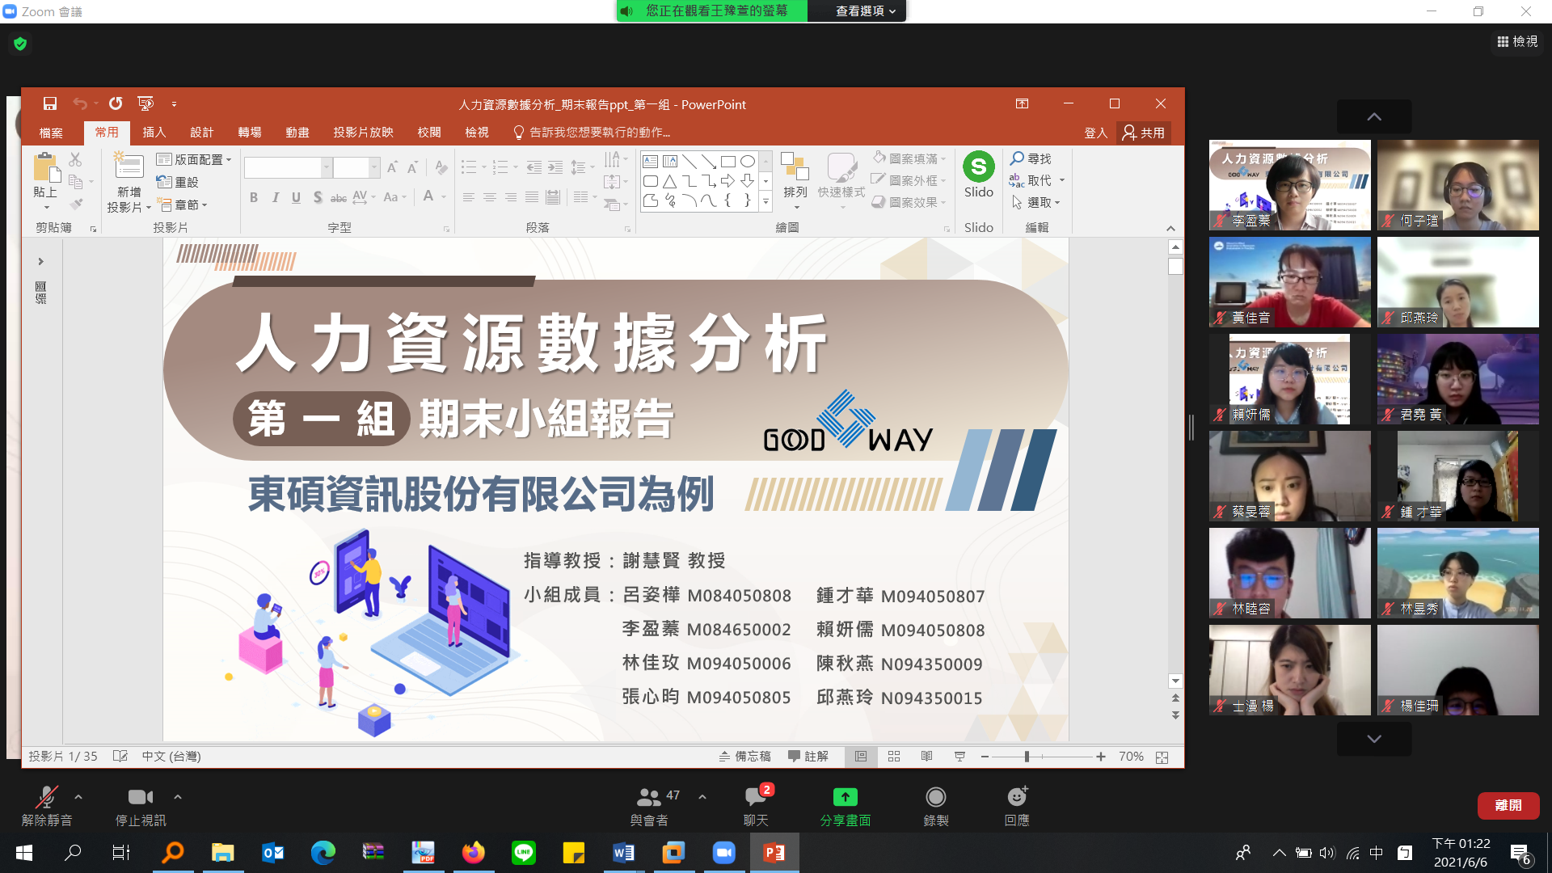Open Animations (動畫) tab

coord(297,132)
